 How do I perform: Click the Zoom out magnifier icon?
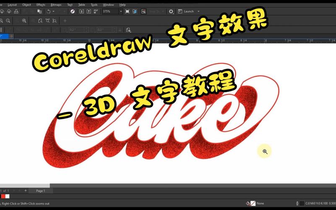(x=8, y=21)
